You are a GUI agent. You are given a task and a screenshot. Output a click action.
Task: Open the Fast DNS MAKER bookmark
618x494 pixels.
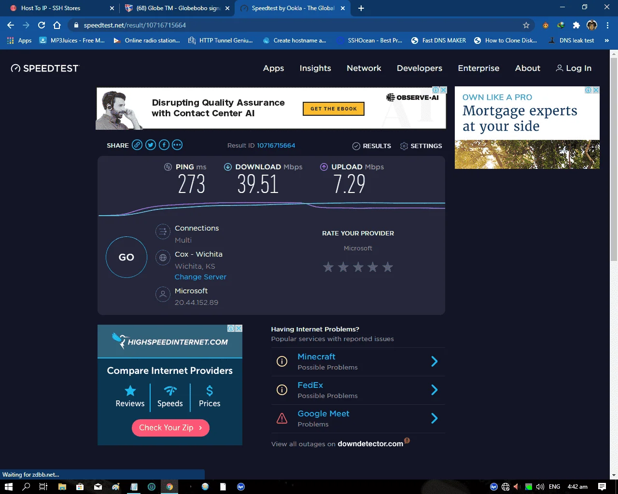pos(438,41)
